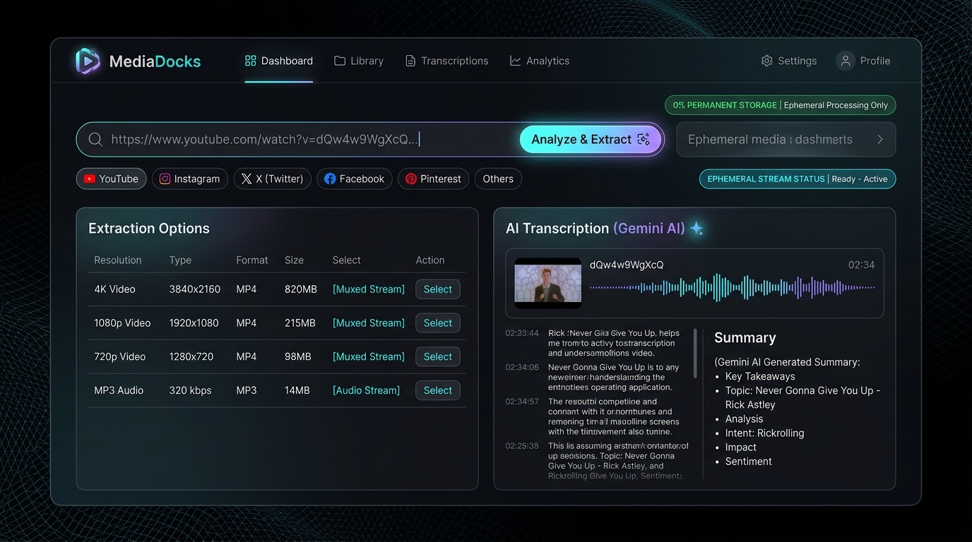Click the [Audio Stream] label

[x=366, y=390]
